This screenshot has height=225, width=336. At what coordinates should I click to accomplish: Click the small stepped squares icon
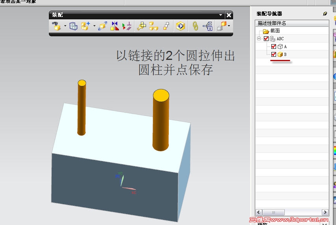tap(166, 26)
